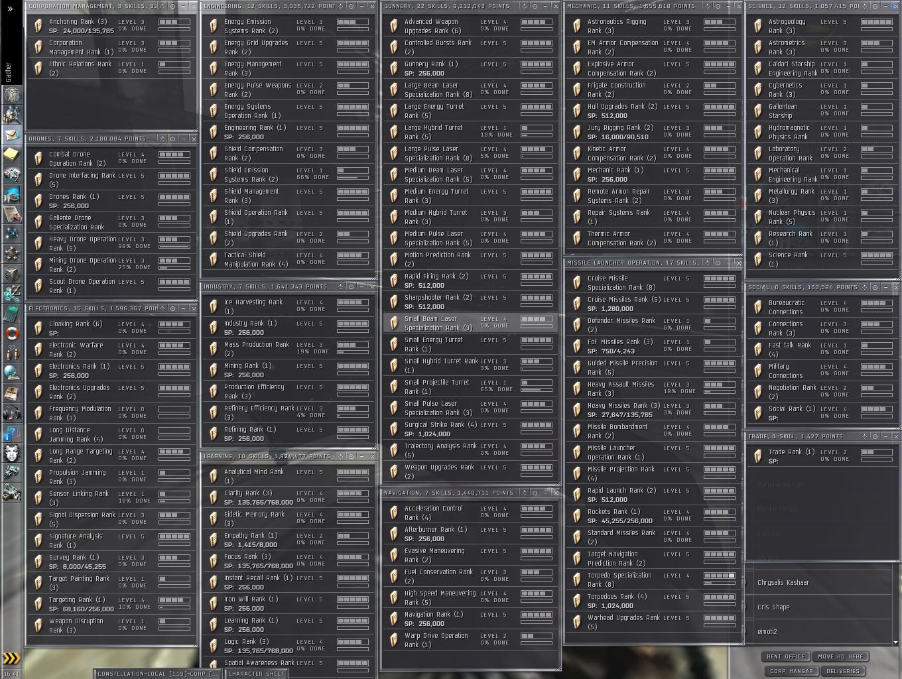Click Shield Emission Systems training progress bar
Screen dimensions: 902x679
(x=353, y=177)
